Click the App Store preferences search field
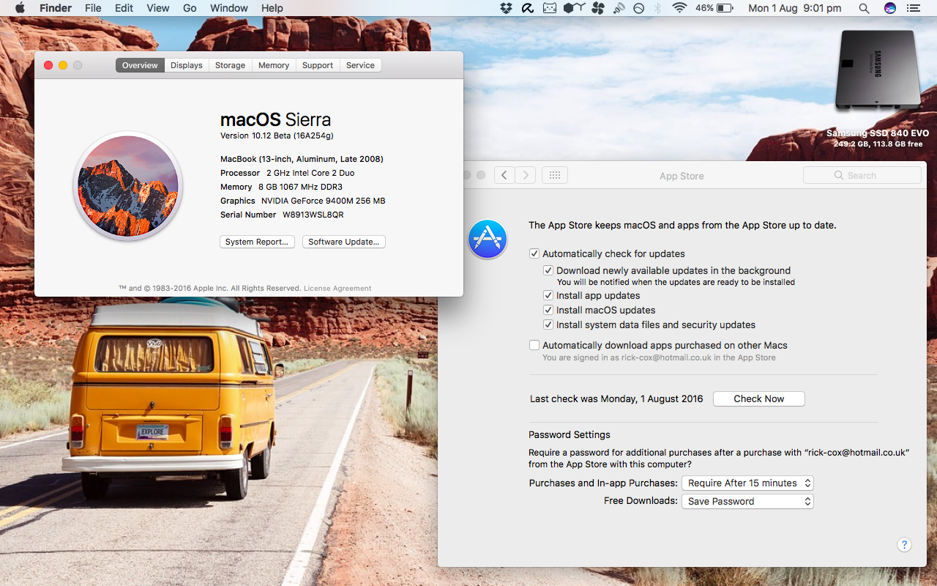The image size is (937, 586). (x=862, y=175)
